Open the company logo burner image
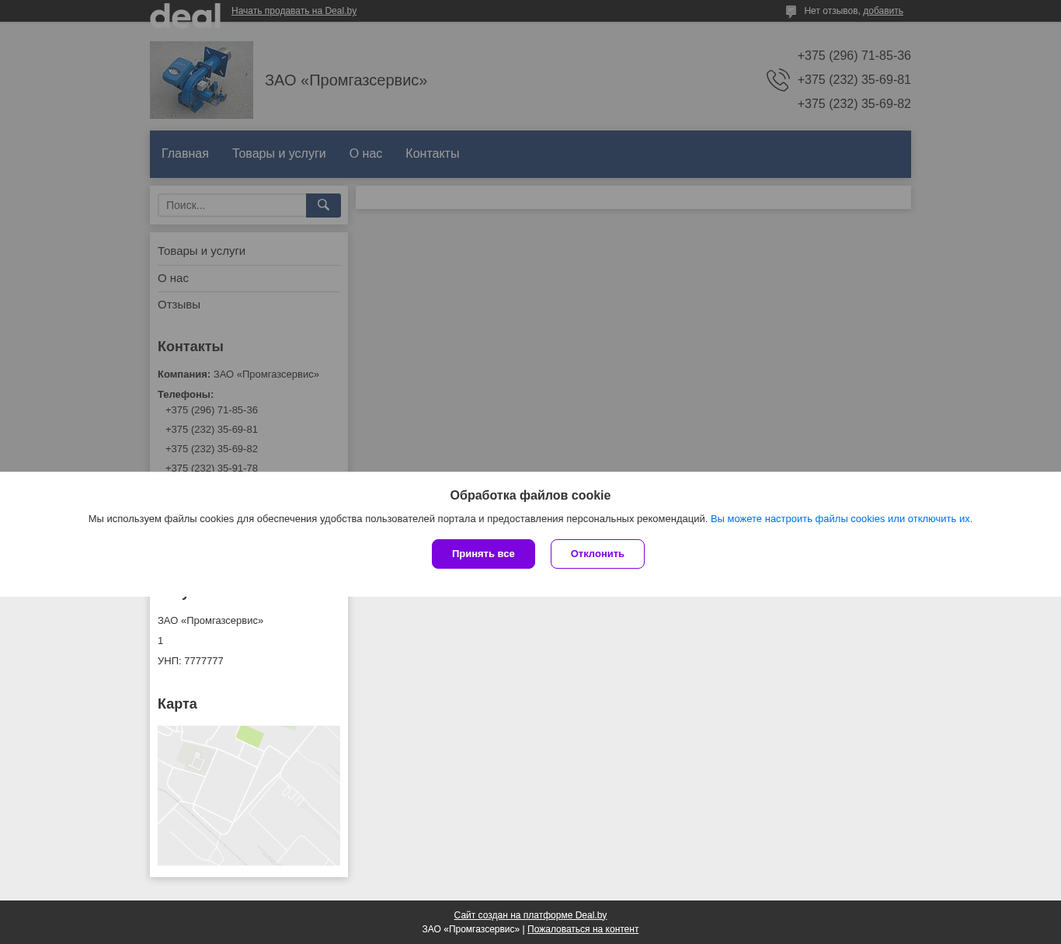1061x944 pixels. click(201, 80)
